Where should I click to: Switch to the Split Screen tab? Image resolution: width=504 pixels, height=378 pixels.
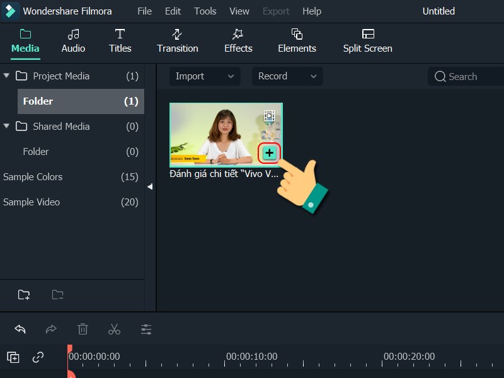pos(367,42)
